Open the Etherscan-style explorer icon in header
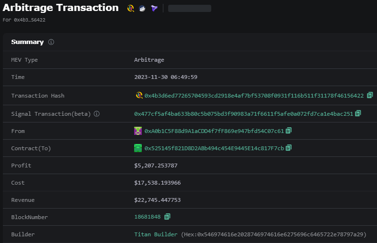Image resolution: width=377 pixels, height=243 pixels. (x=131, y=9)
